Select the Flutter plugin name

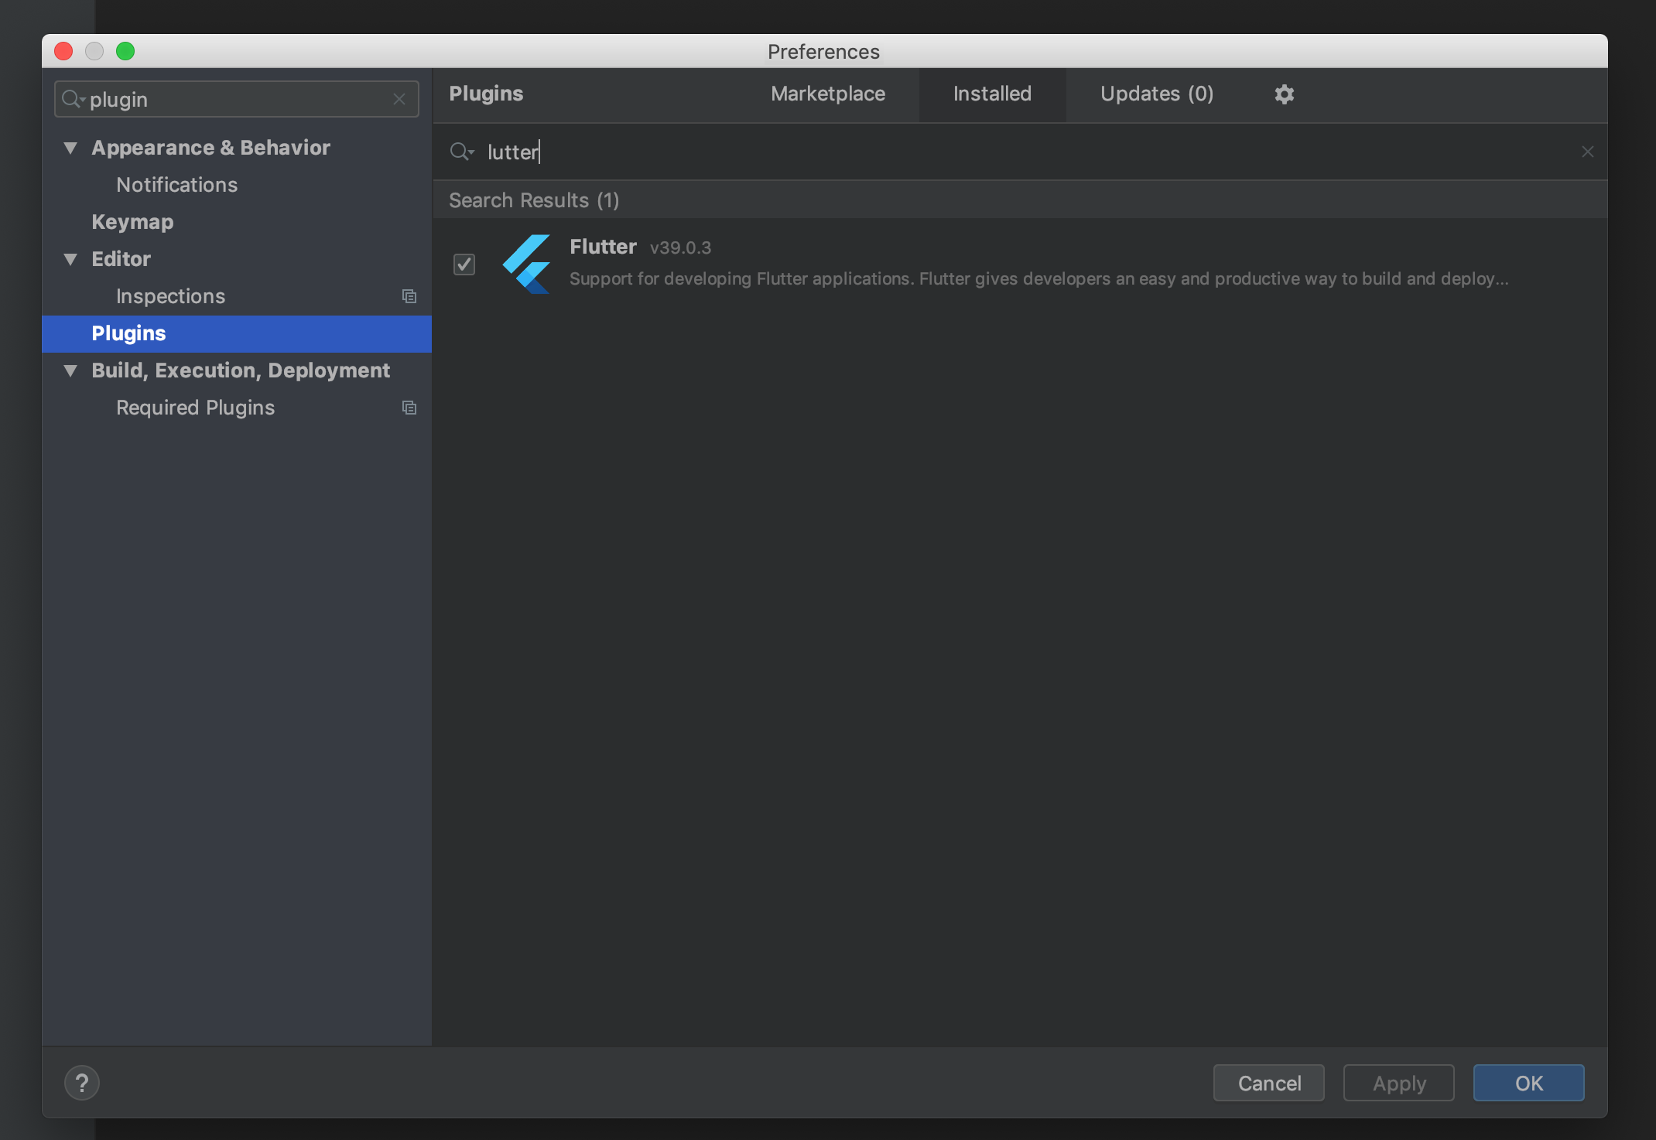pos(603,247)
